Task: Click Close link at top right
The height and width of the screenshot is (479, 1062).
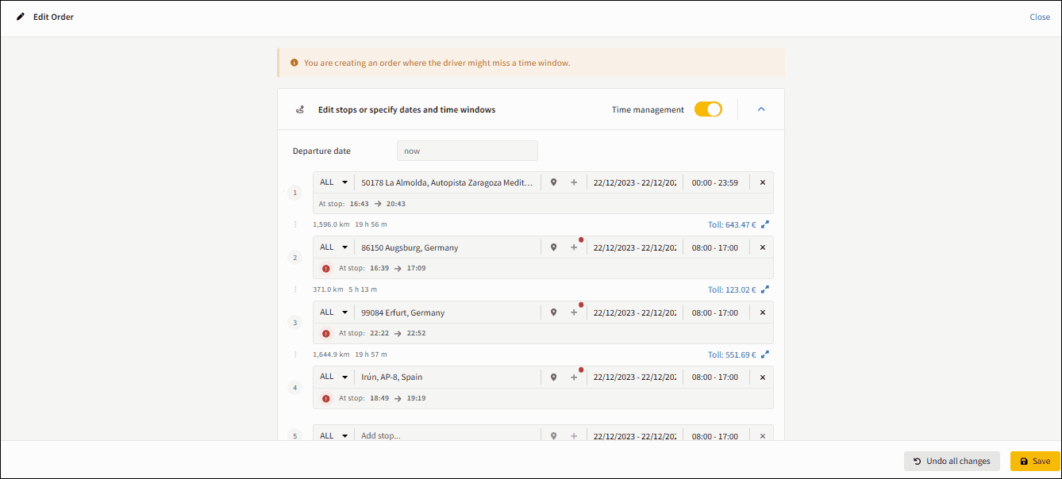Action: 1040,17
